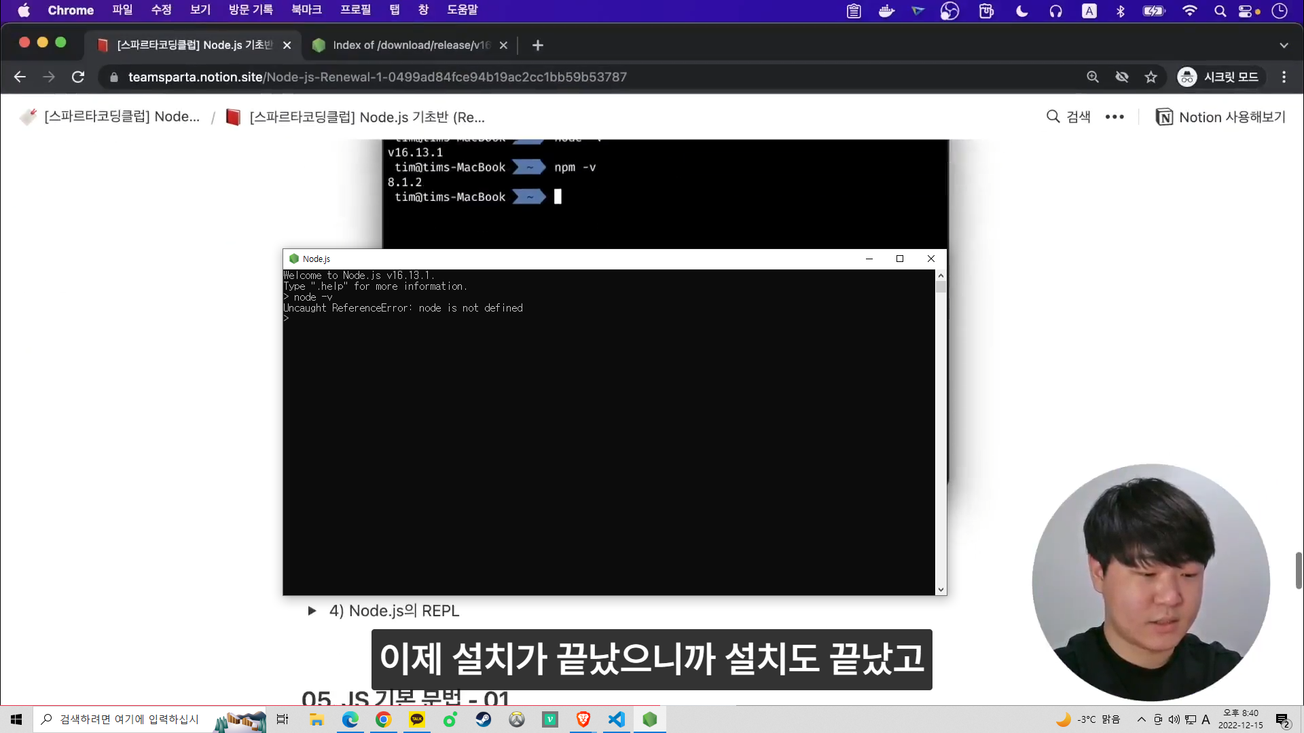Open the 프로필 menu

[x=355, y=10]
